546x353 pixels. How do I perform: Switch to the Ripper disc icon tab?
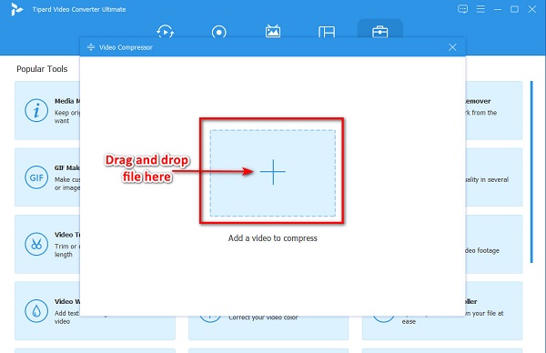point(218,32)
